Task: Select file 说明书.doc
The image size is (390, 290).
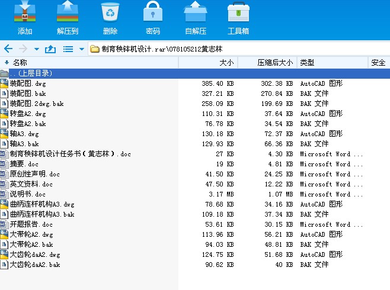Action: (28, 194)
